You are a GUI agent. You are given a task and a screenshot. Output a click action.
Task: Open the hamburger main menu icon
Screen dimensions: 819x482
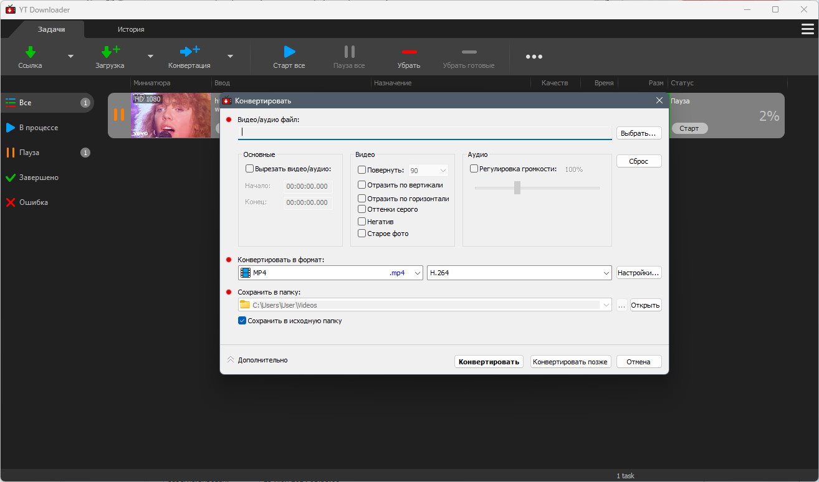tap(808, 29)
